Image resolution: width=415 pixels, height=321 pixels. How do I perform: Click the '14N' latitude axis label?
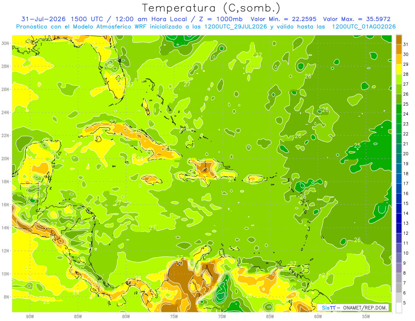coord(6,228)
